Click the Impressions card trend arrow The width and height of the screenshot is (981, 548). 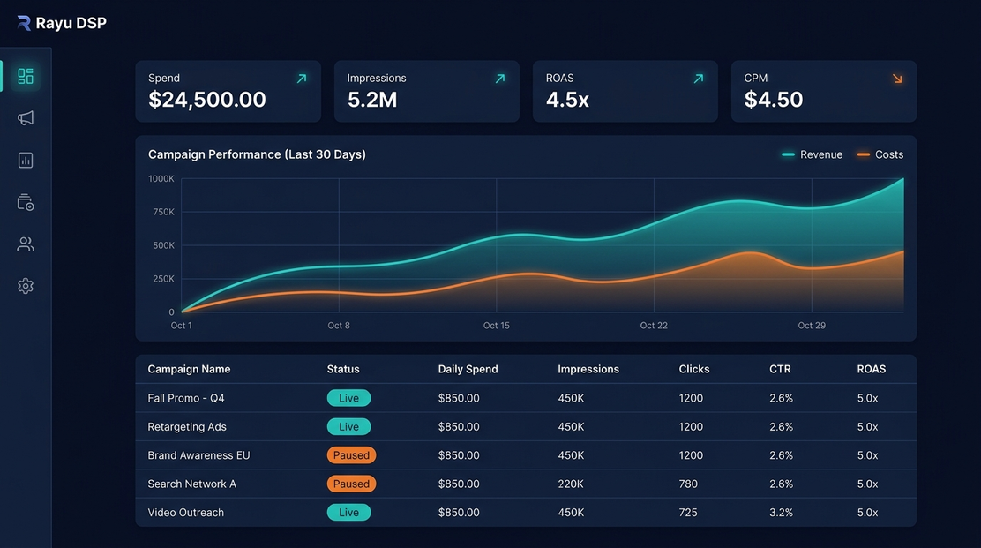[x=500, y=79]
